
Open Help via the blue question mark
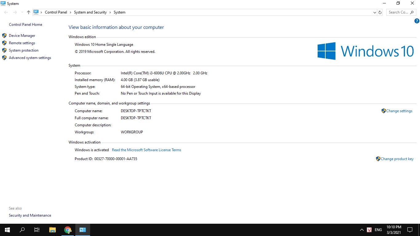pos(417,21)
